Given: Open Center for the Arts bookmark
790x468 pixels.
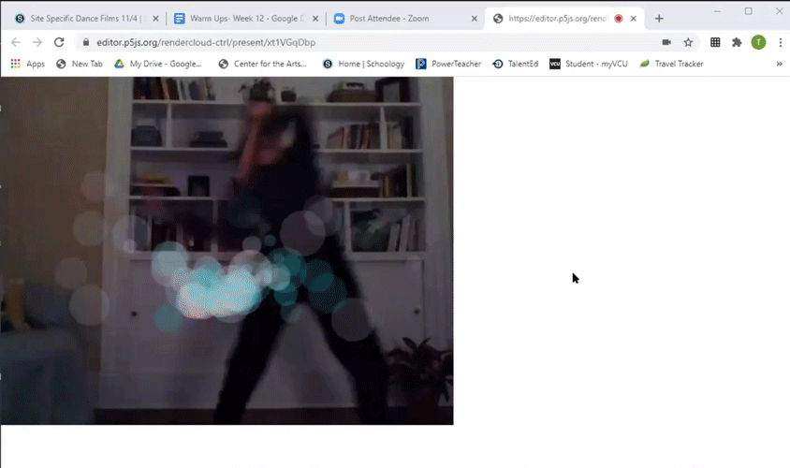Looking at the screenshot, I should click(x=262, y=64).
